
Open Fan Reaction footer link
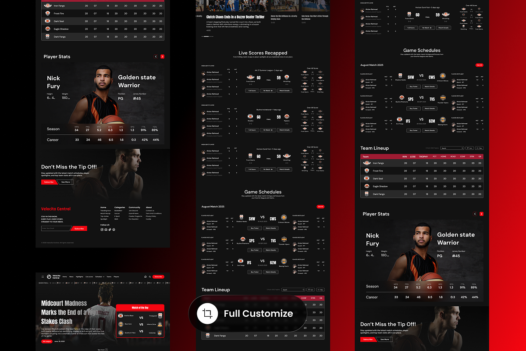point(134,219)
